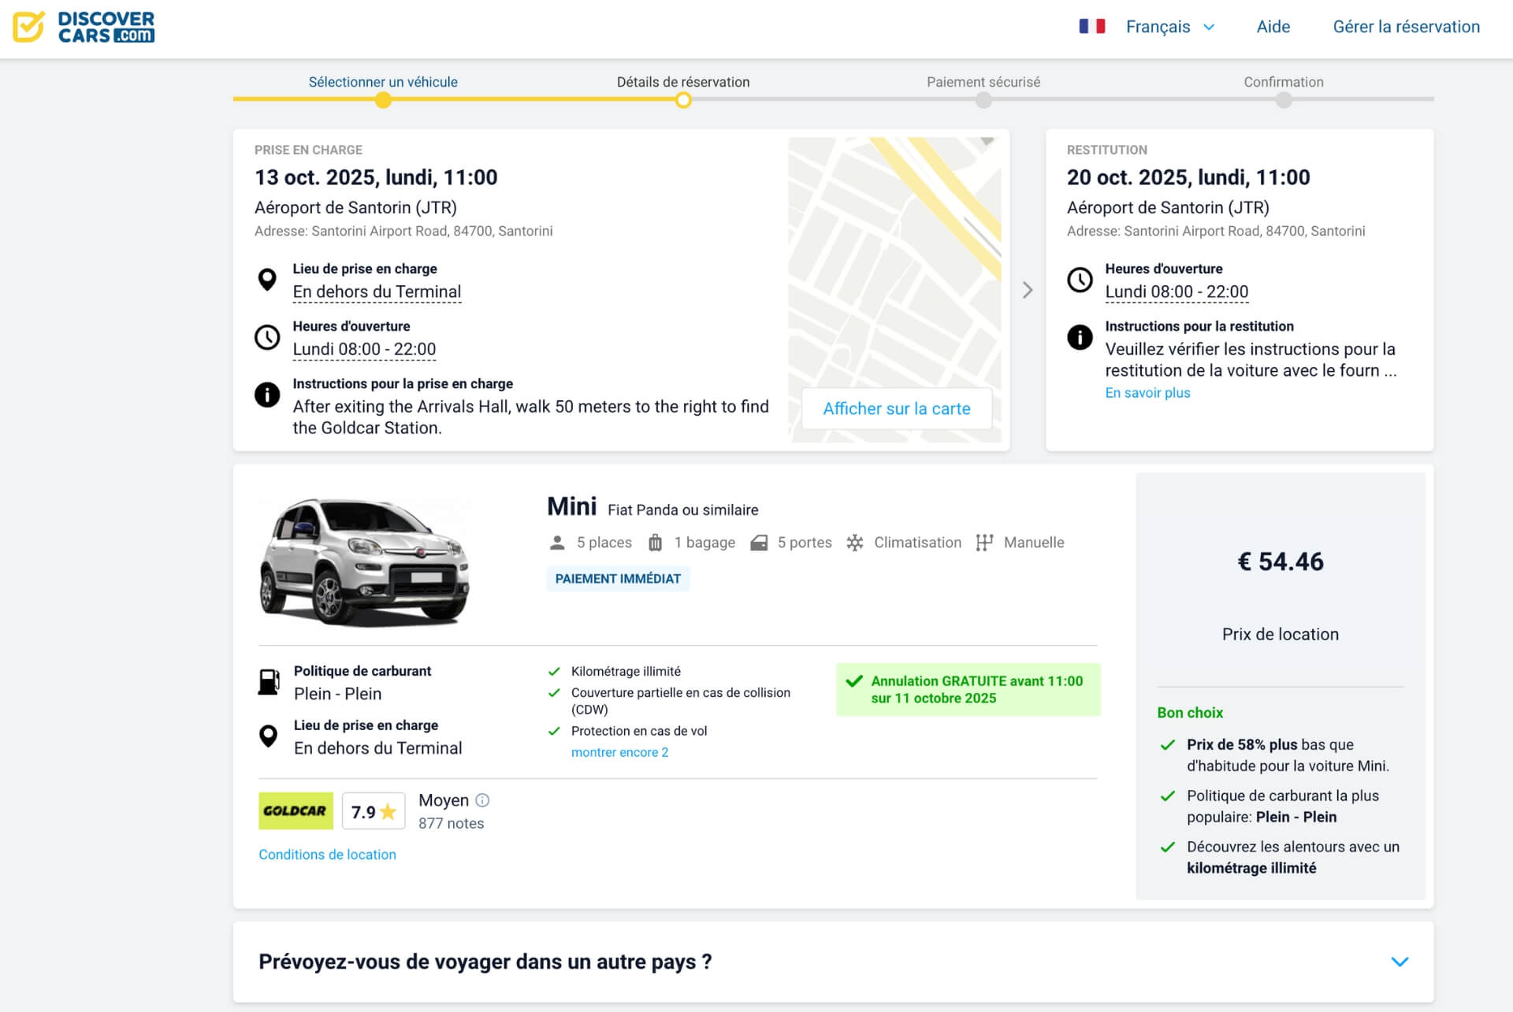Click the Paiement sécurisé step label
Image resolution: width=1513 pixels, height=1012 pixels.
pos(983,82)
